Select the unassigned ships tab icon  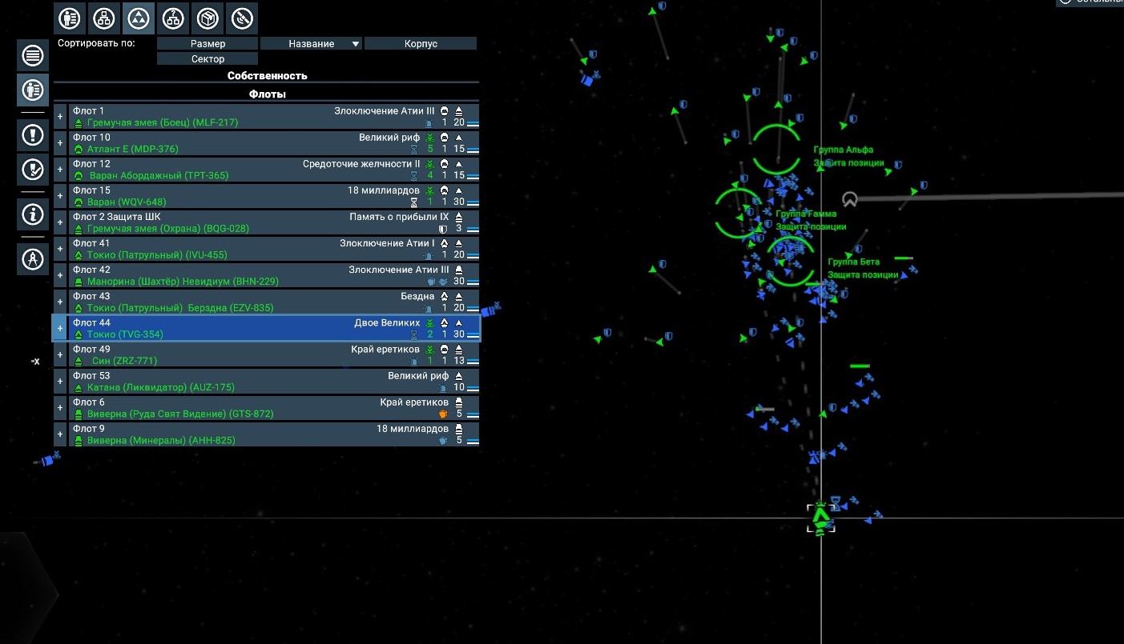pos(173,18)
